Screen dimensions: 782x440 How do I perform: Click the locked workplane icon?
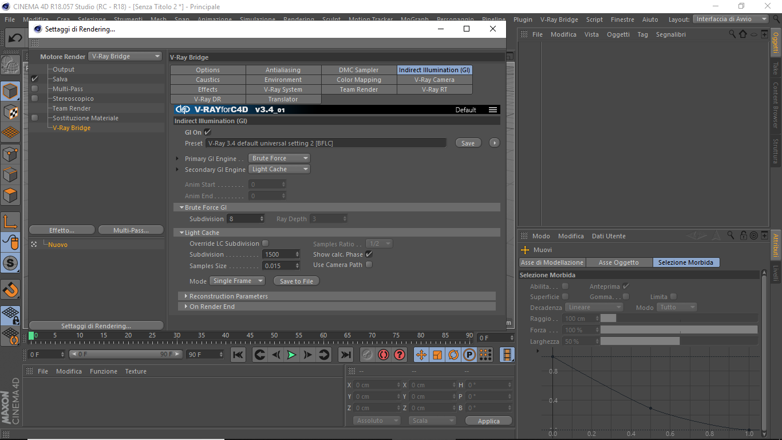coord(10,315)
